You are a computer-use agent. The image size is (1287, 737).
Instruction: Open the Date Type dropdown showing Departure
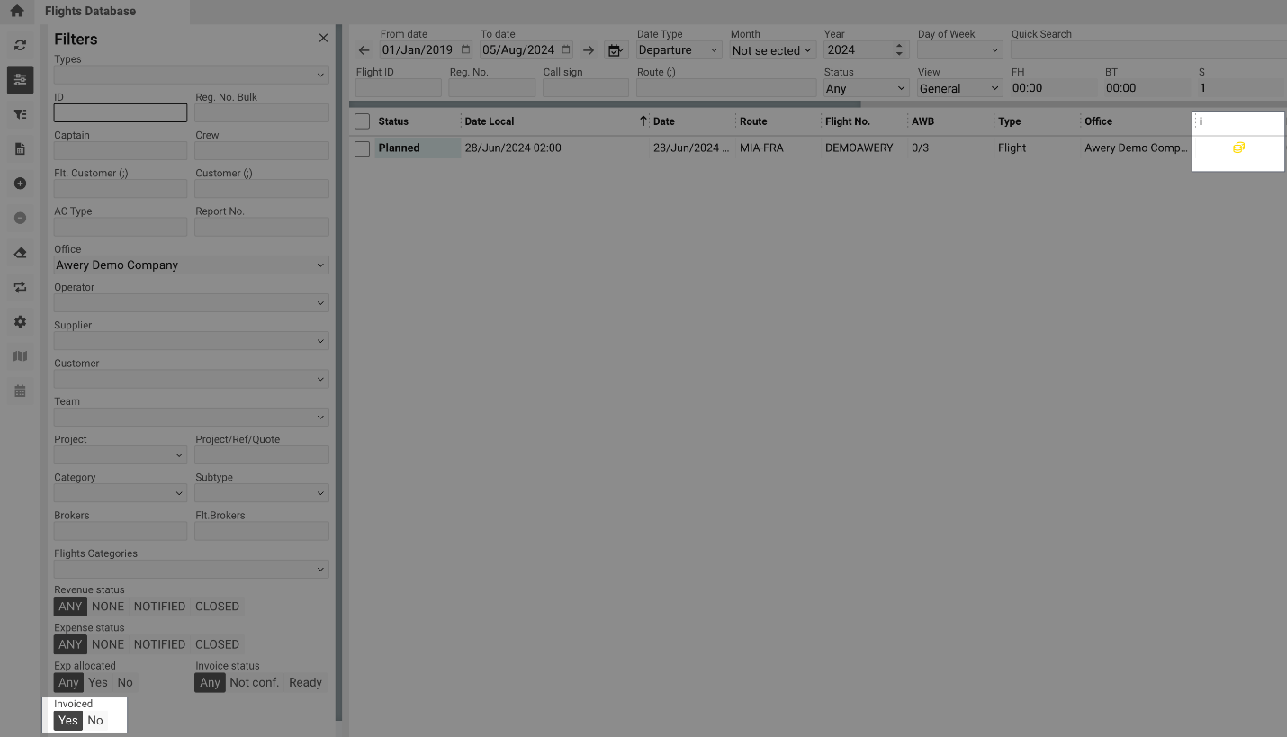click(678, 49)
